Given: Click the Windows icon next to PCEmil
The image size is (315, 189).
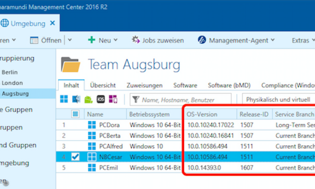Looking at the screenshot, I should [x=92, y=167].
